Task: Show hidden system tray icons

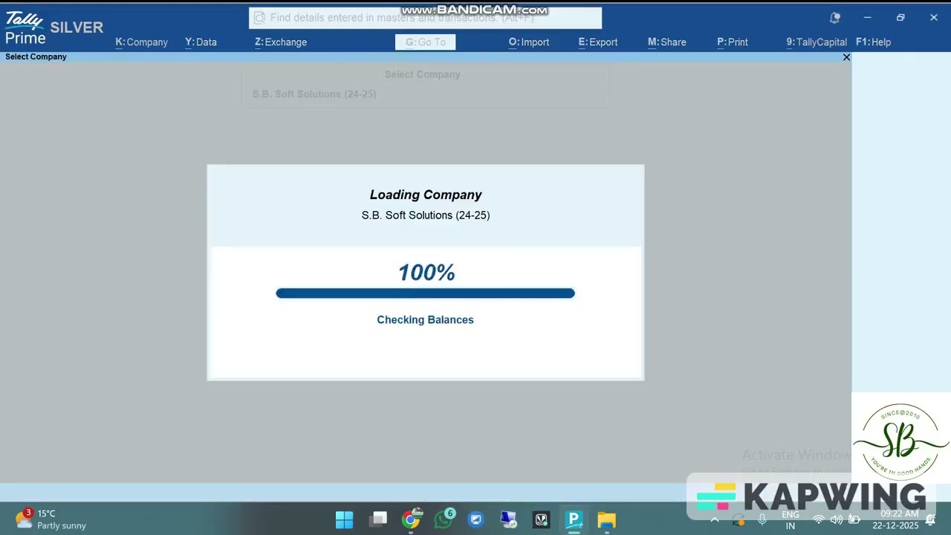Action: pos(715,519)
